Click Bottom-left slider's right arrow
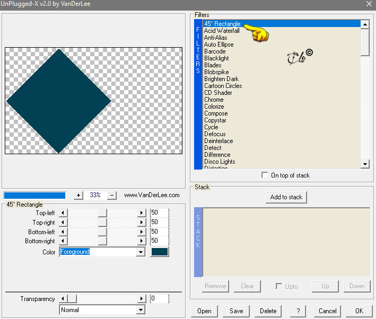 click(142, 232)
